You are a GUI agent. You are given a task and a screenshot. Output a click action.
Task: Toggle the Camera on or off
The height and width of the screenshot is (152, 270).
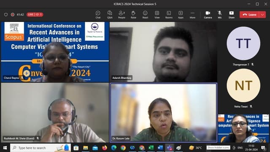[208, 15]
